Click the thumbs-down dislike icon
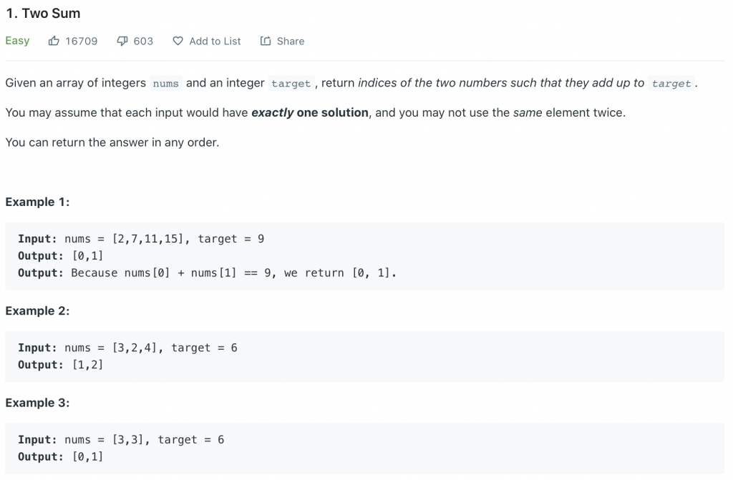The height and width of the screenshot is (480, 733). click(122, 41)
